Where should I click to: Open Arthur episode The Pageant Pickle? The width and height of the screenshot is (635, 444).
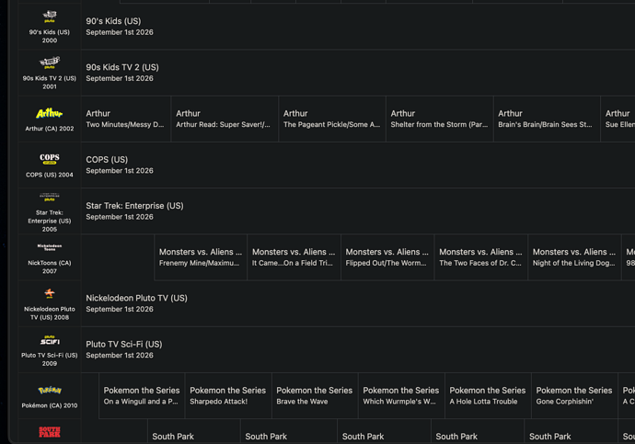332,119
